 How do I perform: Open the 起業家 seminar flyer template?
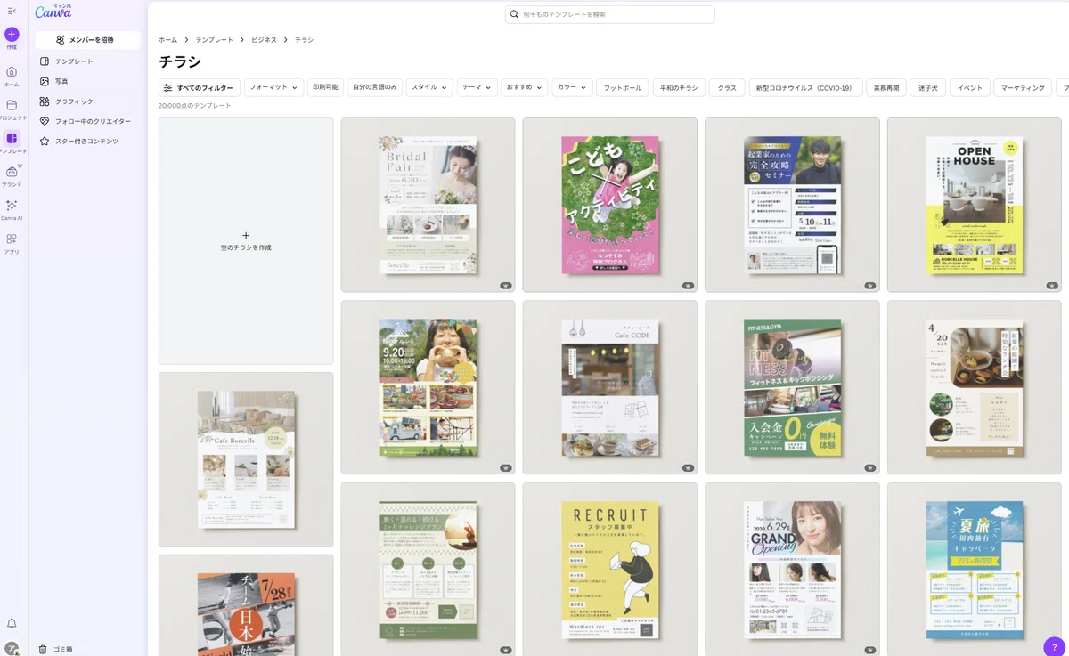pyautogui.click(x=792, y=205)
